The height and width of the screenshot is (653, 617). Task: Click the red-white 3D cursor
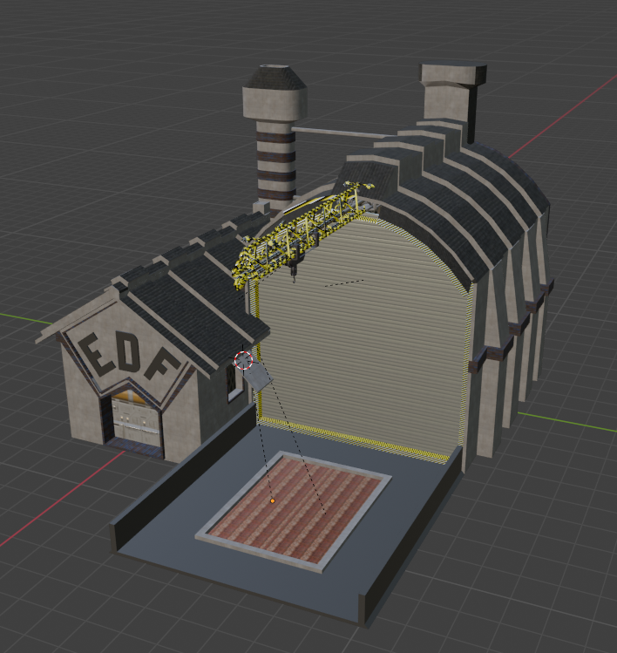tap(243, 360)
